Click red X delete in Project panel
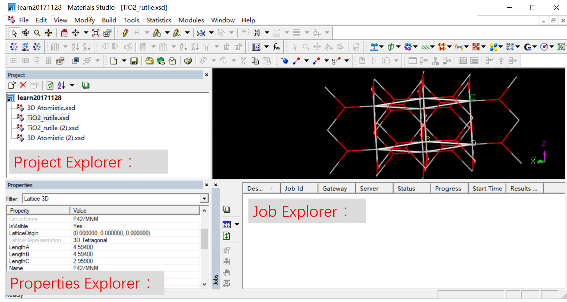Image resolution: width=567 pixels, height=302 pixels. point(23,85)
